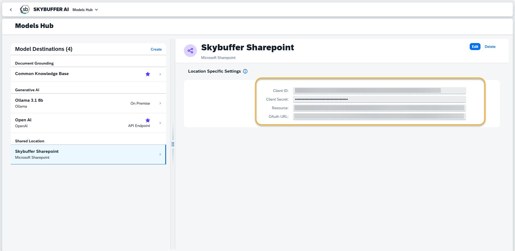Open Common Knowledge Base destination
Viewport: 515px width, 251px height.
tap(88, 74)
